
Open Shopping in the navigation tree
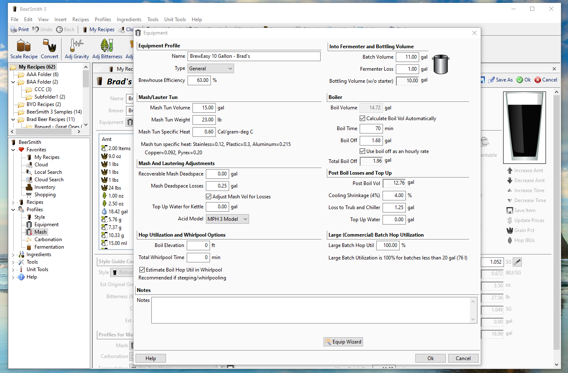click(x=45, y=195)
